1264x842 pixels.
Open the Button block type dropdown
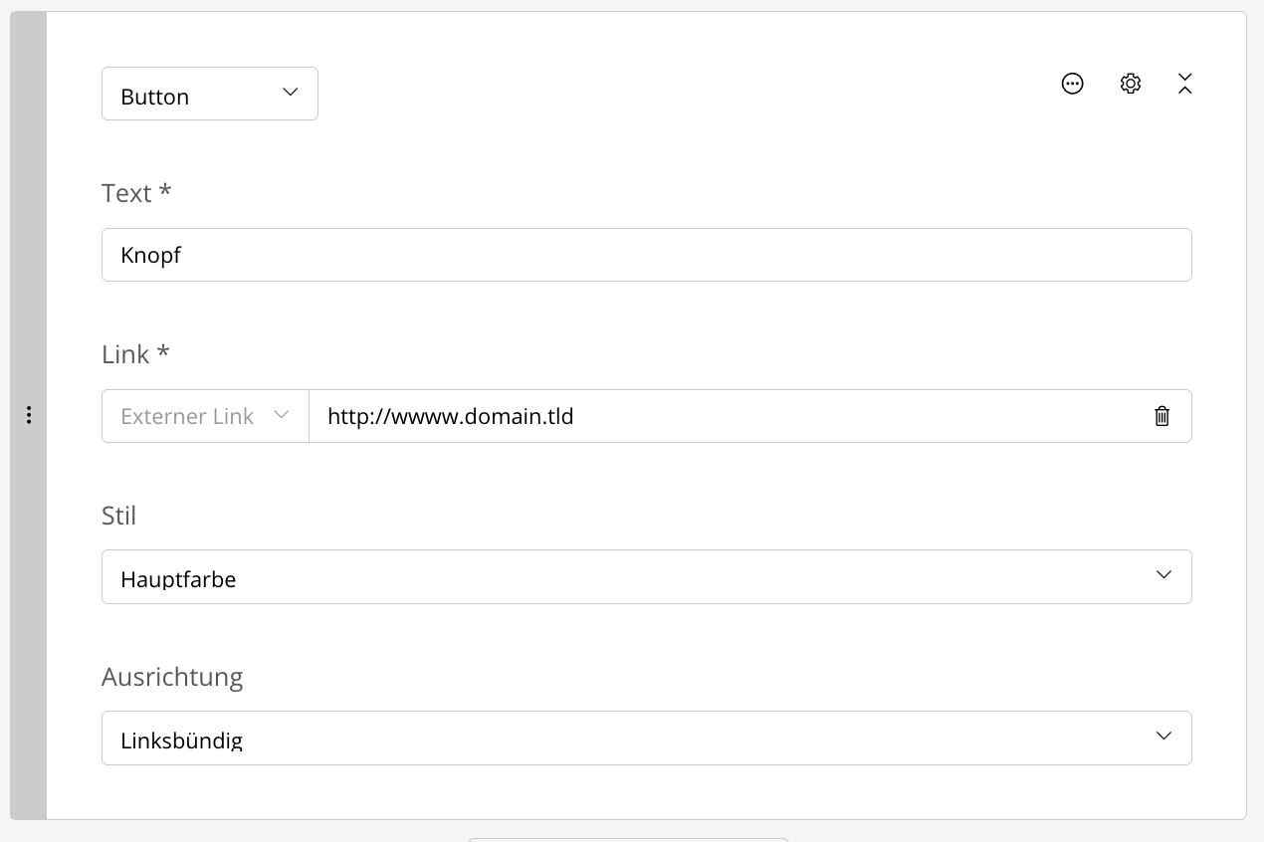(x=209, y=95)
